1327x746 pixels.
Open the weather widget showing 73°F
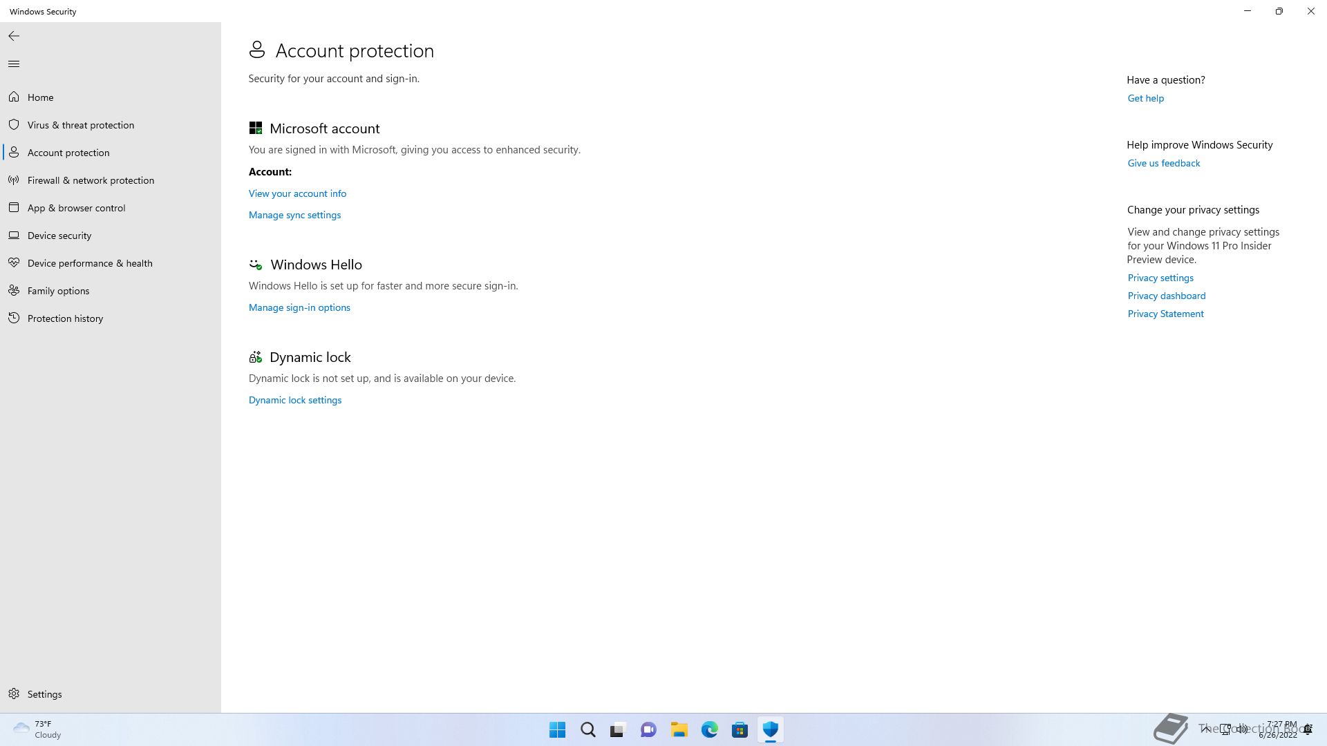pyautogui.click(x=37, y=729)
